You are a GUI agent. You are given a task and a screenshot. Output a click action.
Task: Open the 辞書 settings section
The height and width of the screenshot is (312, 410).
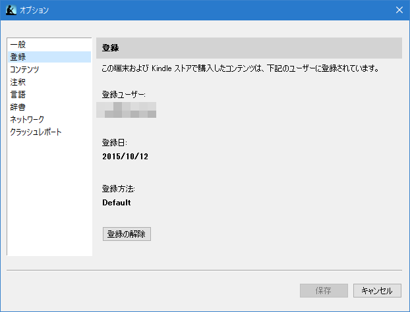[49, 107]
